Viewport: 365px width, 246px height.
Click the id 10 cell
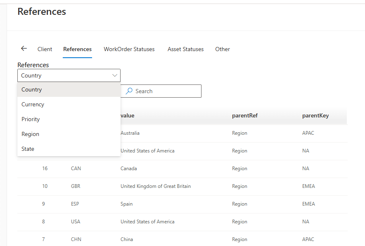[45, 186]
